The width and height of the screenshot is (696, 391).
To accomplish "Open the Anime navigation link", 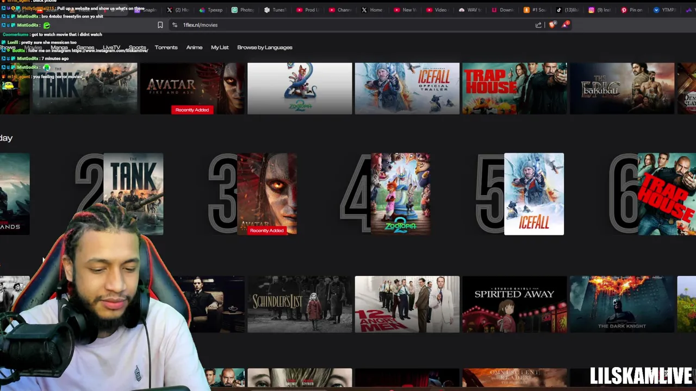I will pos(194,47).
